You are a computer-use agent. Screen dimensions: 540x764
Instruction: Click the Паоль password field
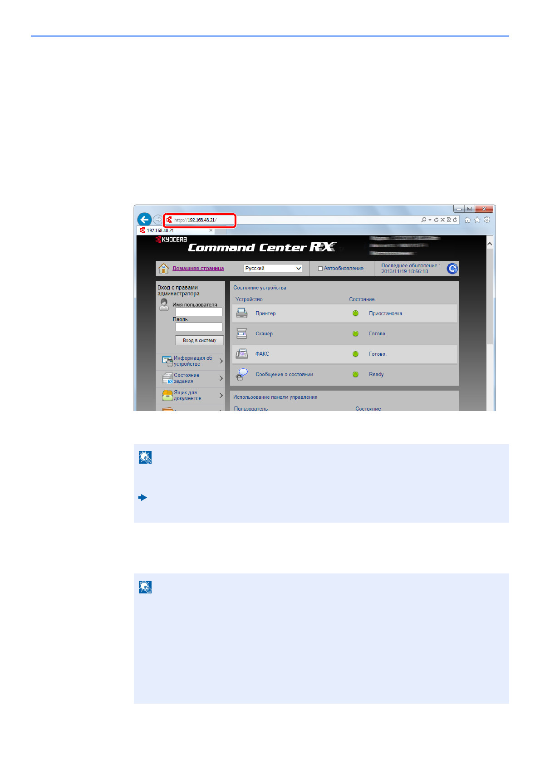[199, 327]
